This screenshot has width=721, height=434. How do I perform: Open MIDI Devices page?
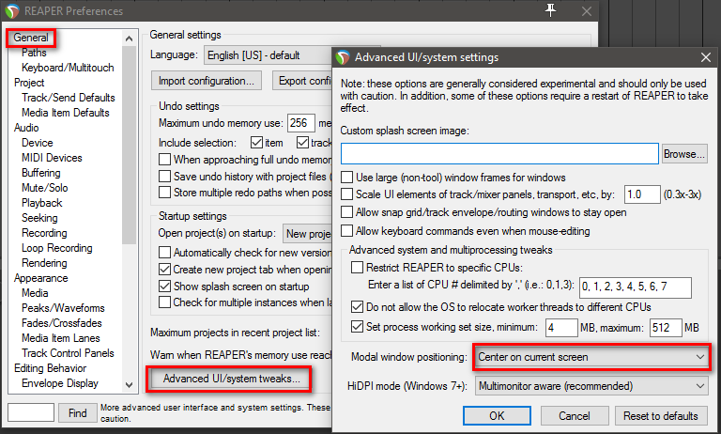52,158
